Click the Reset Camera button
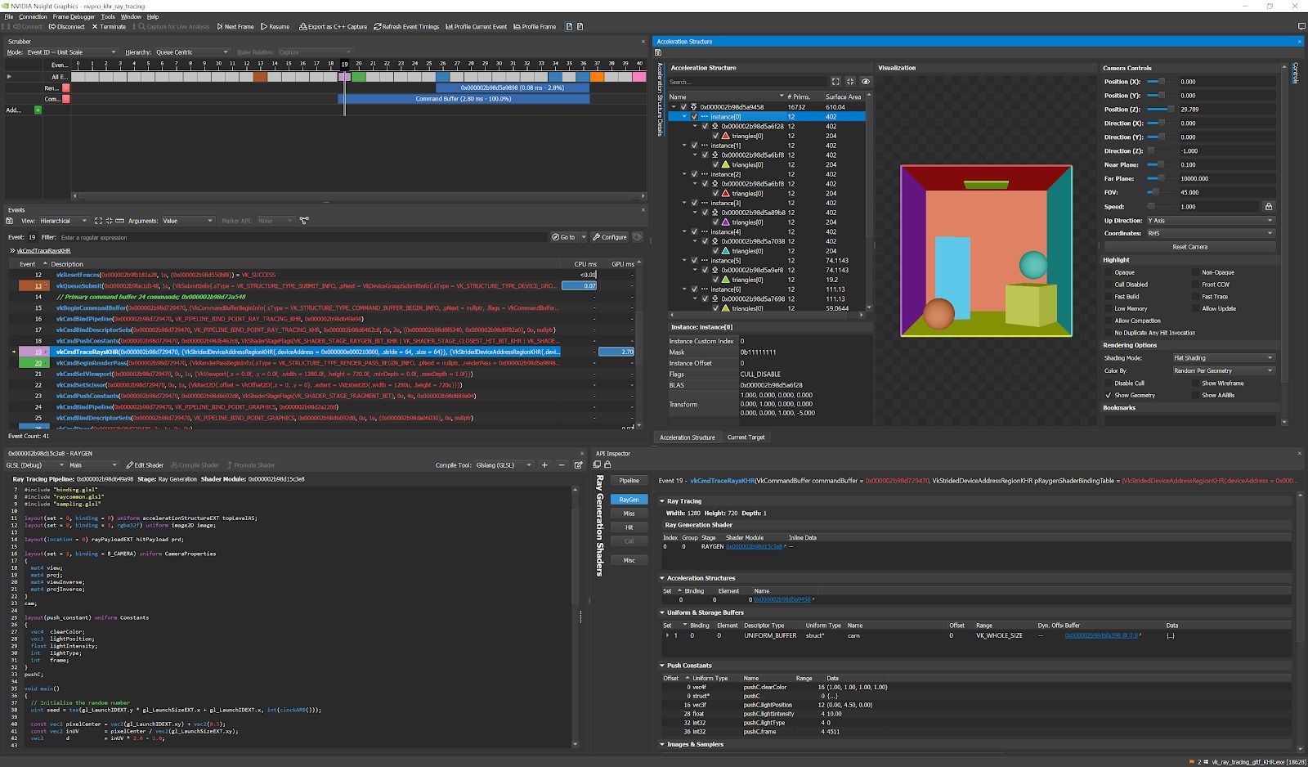Viewport: 1308px width, 767px height. point(1189,247)
